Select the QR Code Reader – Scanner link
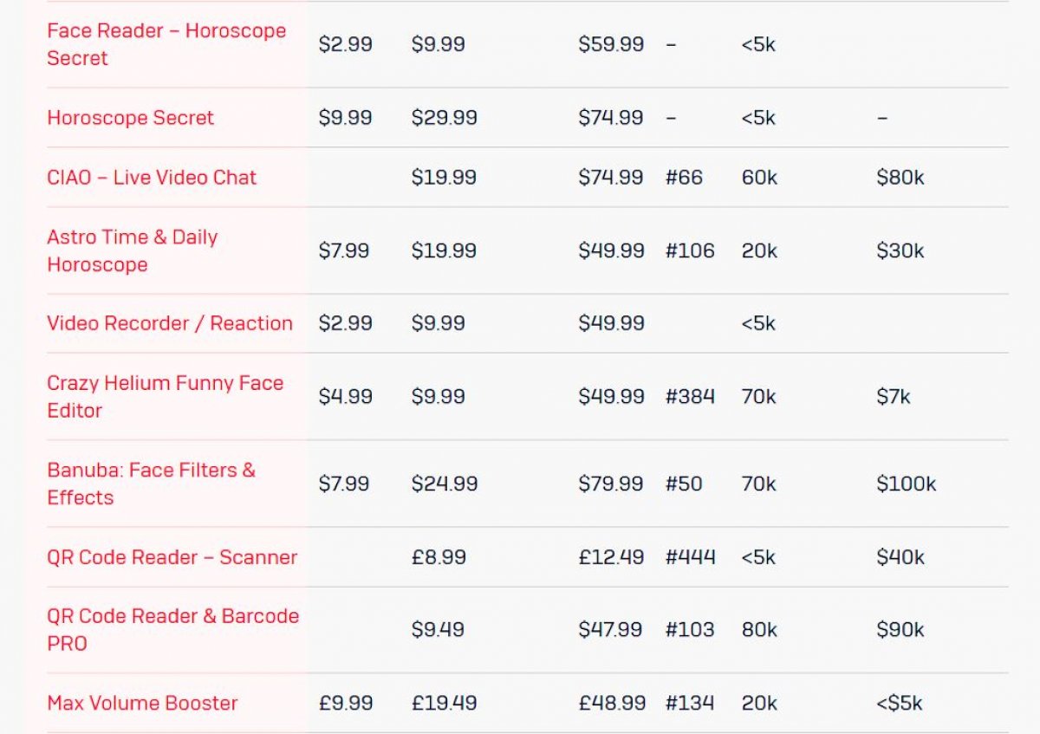 click(172, 557)
